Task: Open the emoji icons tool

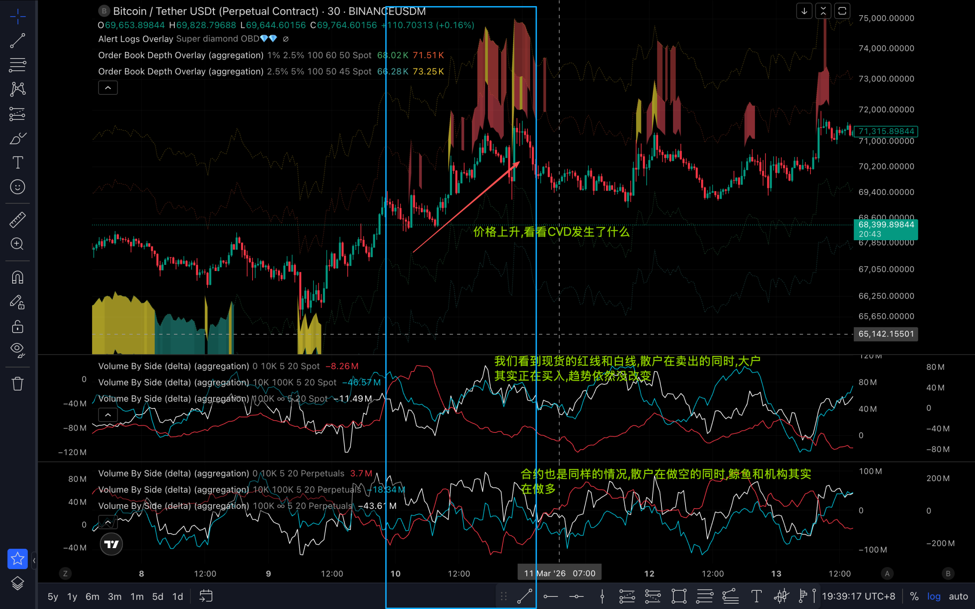Action: [17, 187]
